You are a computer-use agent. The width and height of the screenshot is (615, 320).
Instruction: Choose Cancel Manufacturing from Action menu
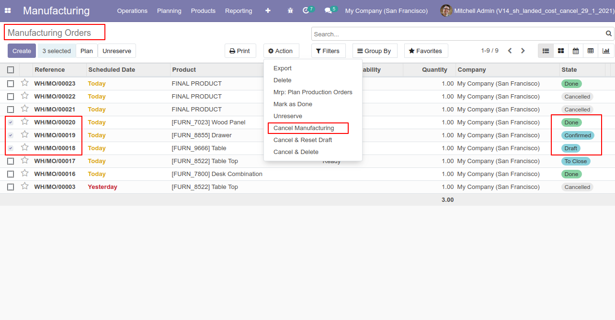(304, 128)
